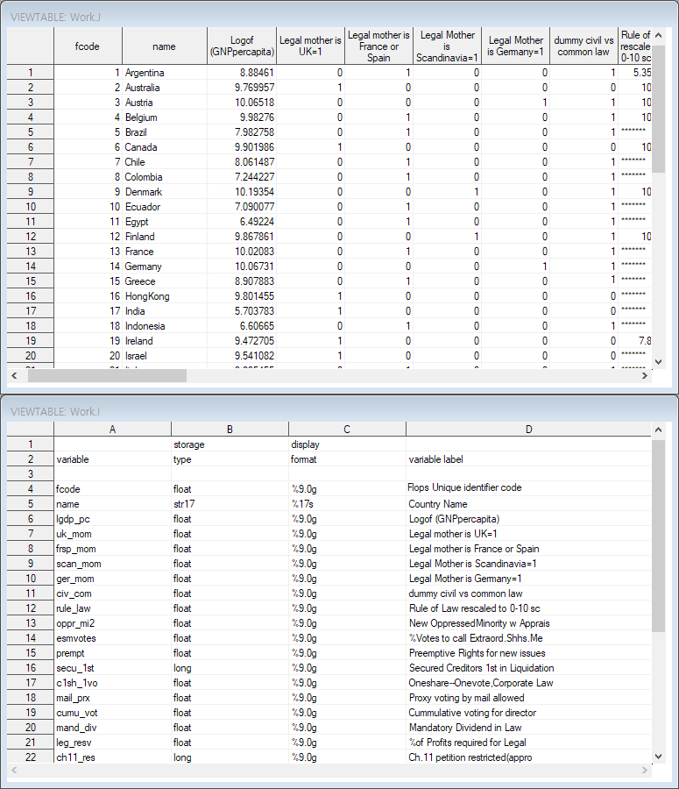Click scroll down arrow in Work.I table
Screen dimensions: 679x789
click(658, 757)
